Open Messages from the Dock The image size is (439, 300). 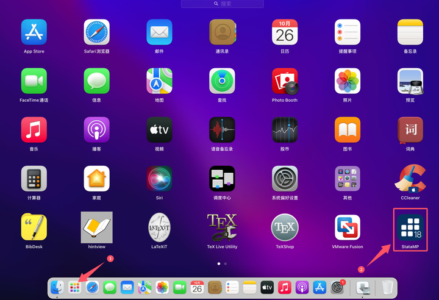pos(110,287)
